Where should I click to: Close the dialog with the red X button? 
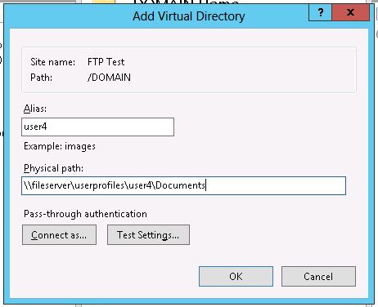[351, 12]
